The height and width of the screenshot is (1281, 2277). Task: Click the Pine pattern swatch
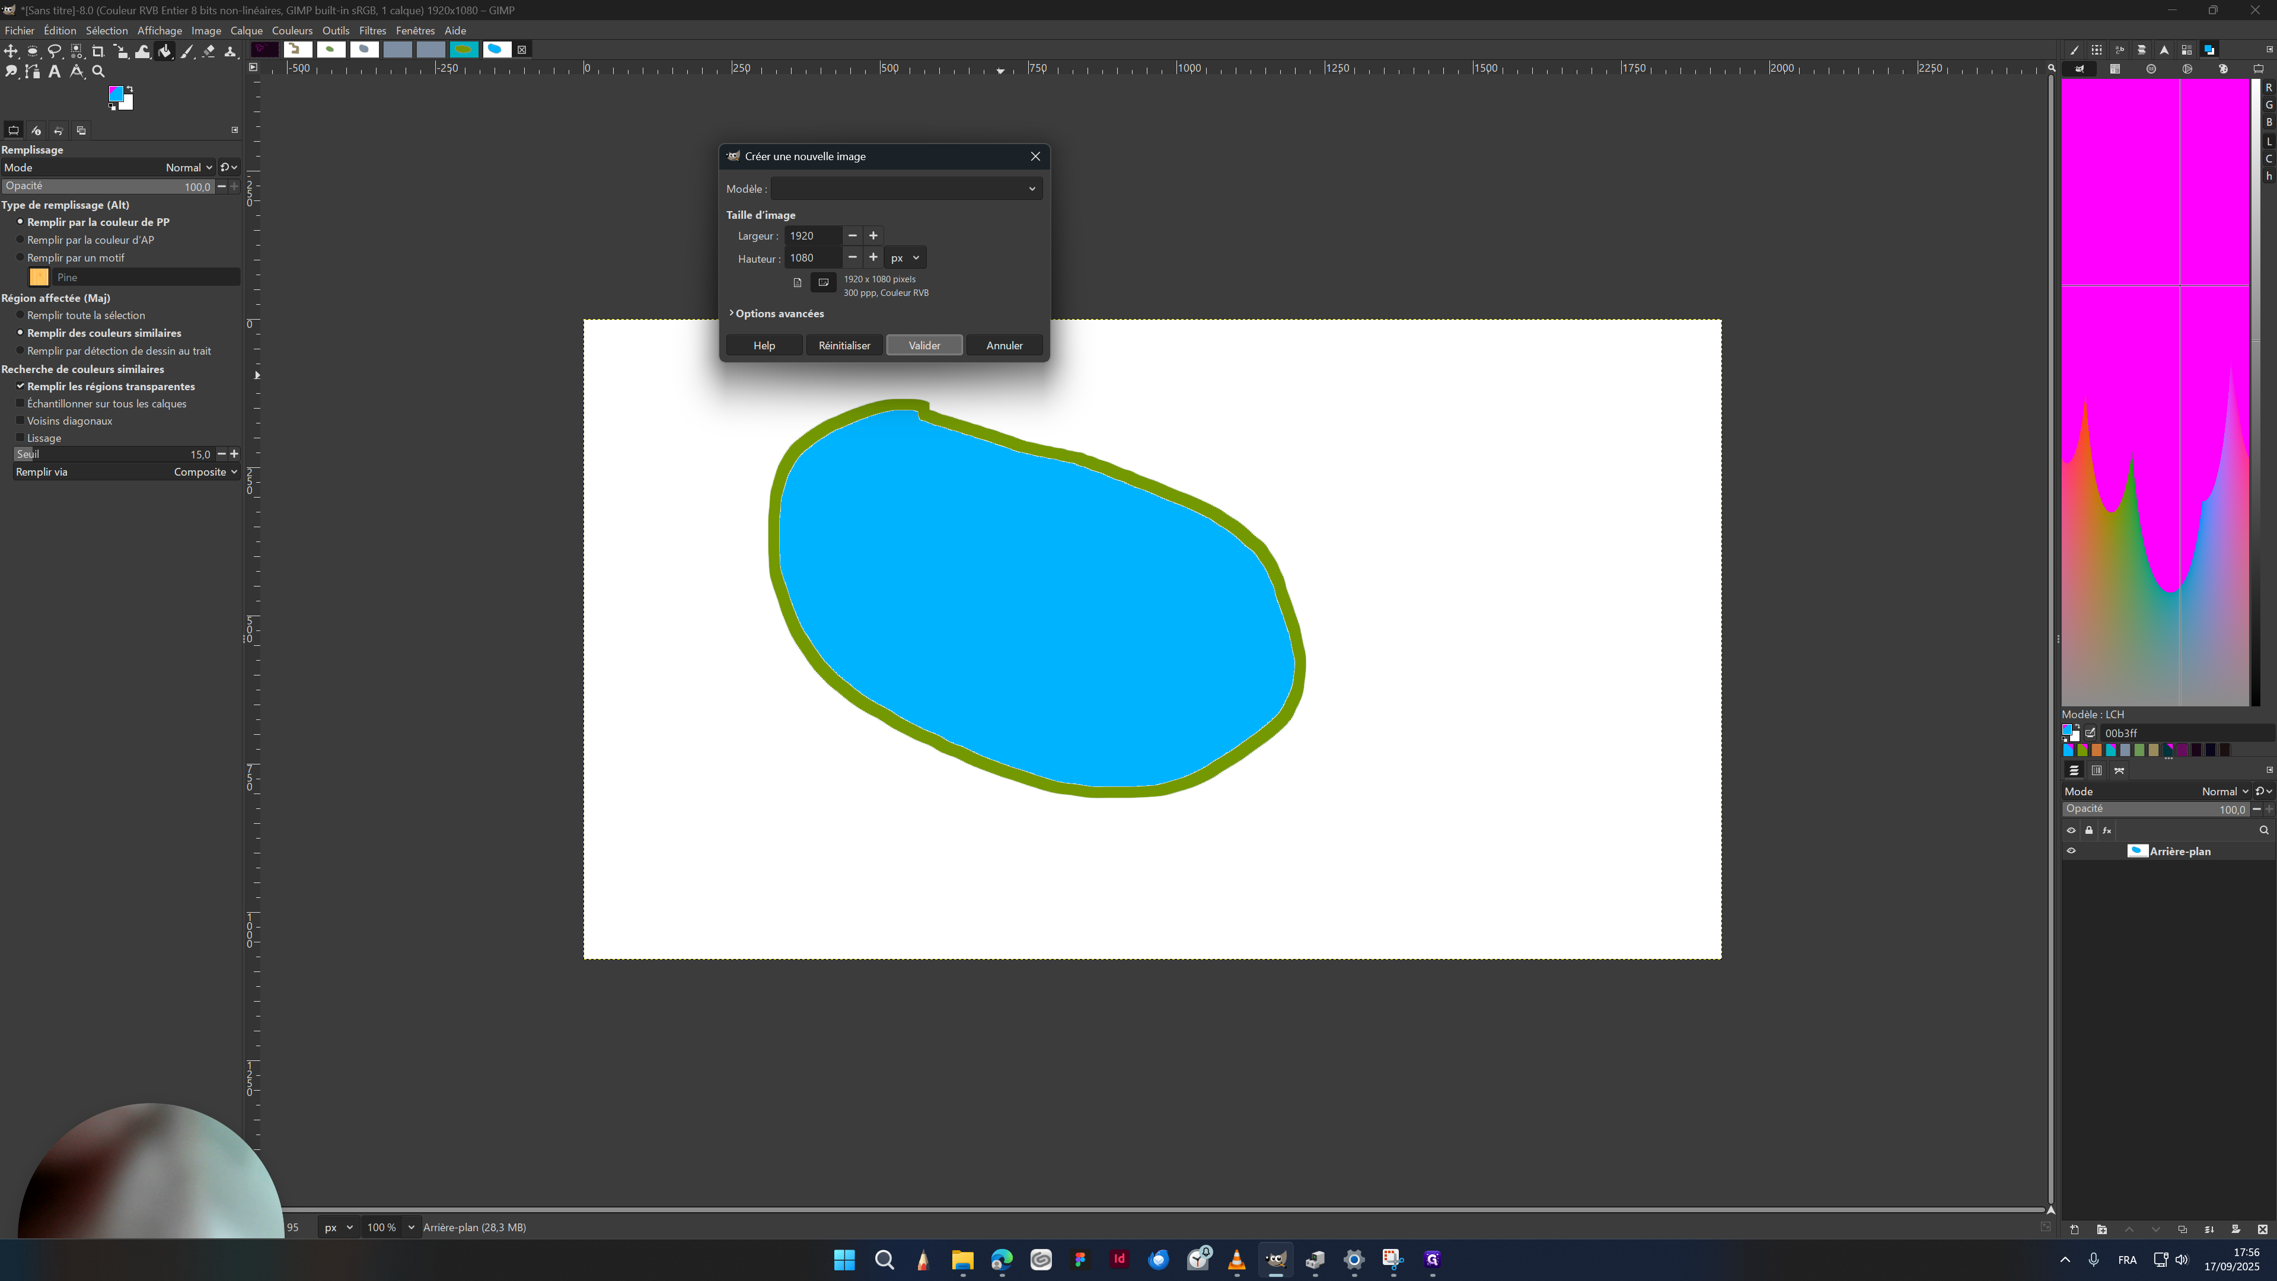pos(39,277)
